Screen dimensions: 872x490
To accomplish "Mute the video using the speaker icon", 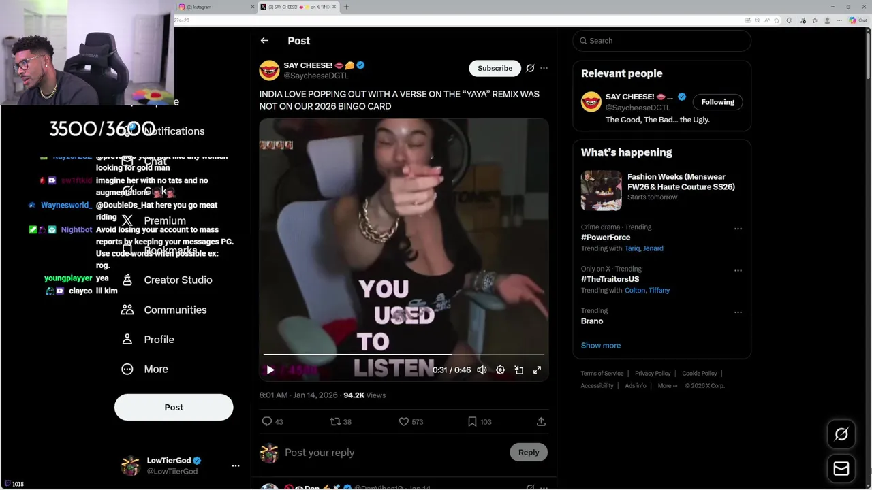I will pos(482,370).
